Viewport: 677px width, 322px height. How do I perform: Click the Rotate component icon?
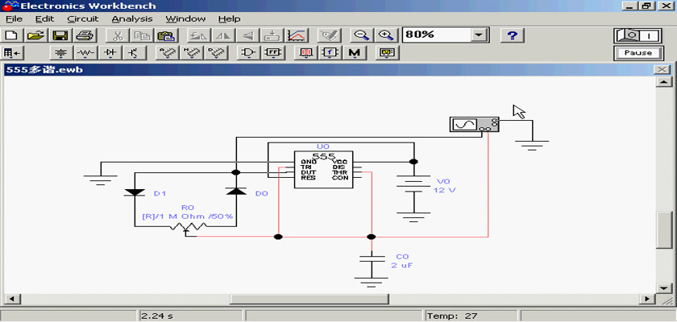pos(198,35)
